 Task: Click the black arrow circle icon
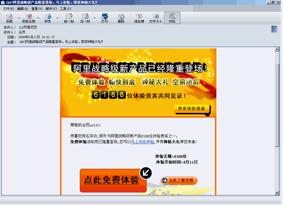146,173
